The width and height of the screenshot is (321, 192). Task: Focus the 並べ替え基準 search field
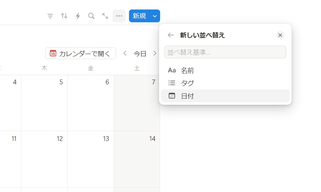point(225,52)
